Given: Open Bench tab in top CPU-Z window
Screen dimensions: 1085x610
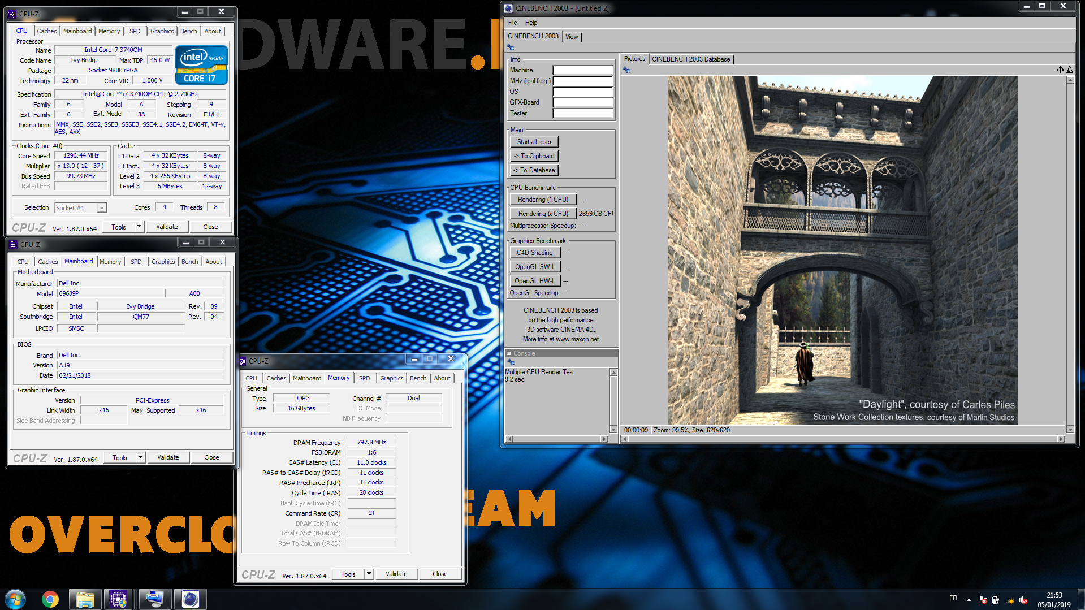Looking at the screenshot, I should (x=189, y=31).
